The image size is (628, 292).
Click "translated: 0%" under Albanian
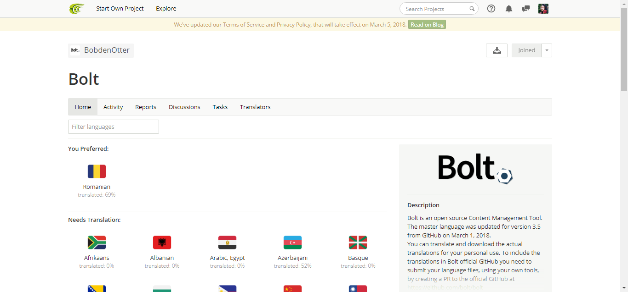pyautogui.click(x=162, y=266)
